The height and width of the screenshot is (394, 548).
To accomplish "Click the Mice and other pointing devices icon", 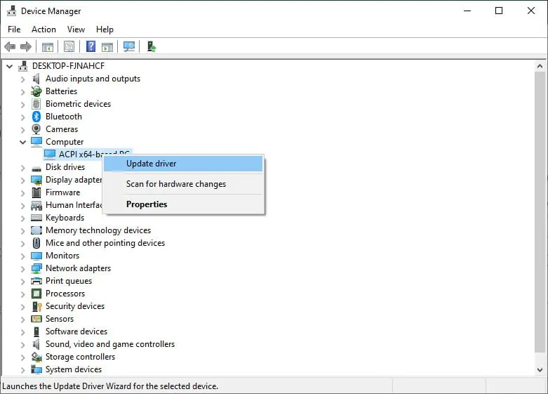I will click(x=36, y=243).
